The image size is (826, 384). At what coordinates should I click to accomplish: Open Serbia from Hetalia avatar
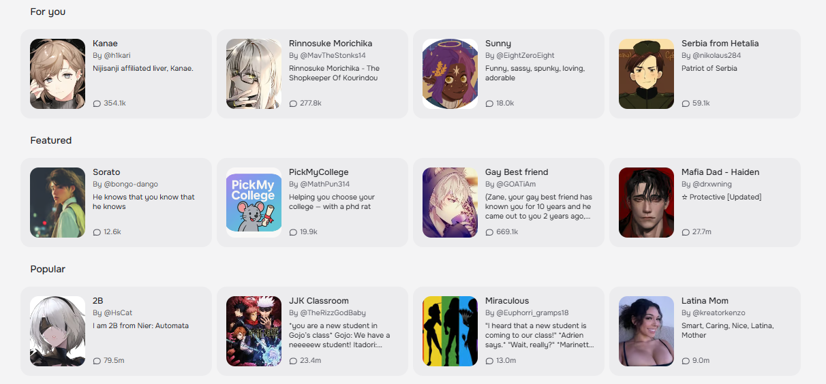(646, 74)
